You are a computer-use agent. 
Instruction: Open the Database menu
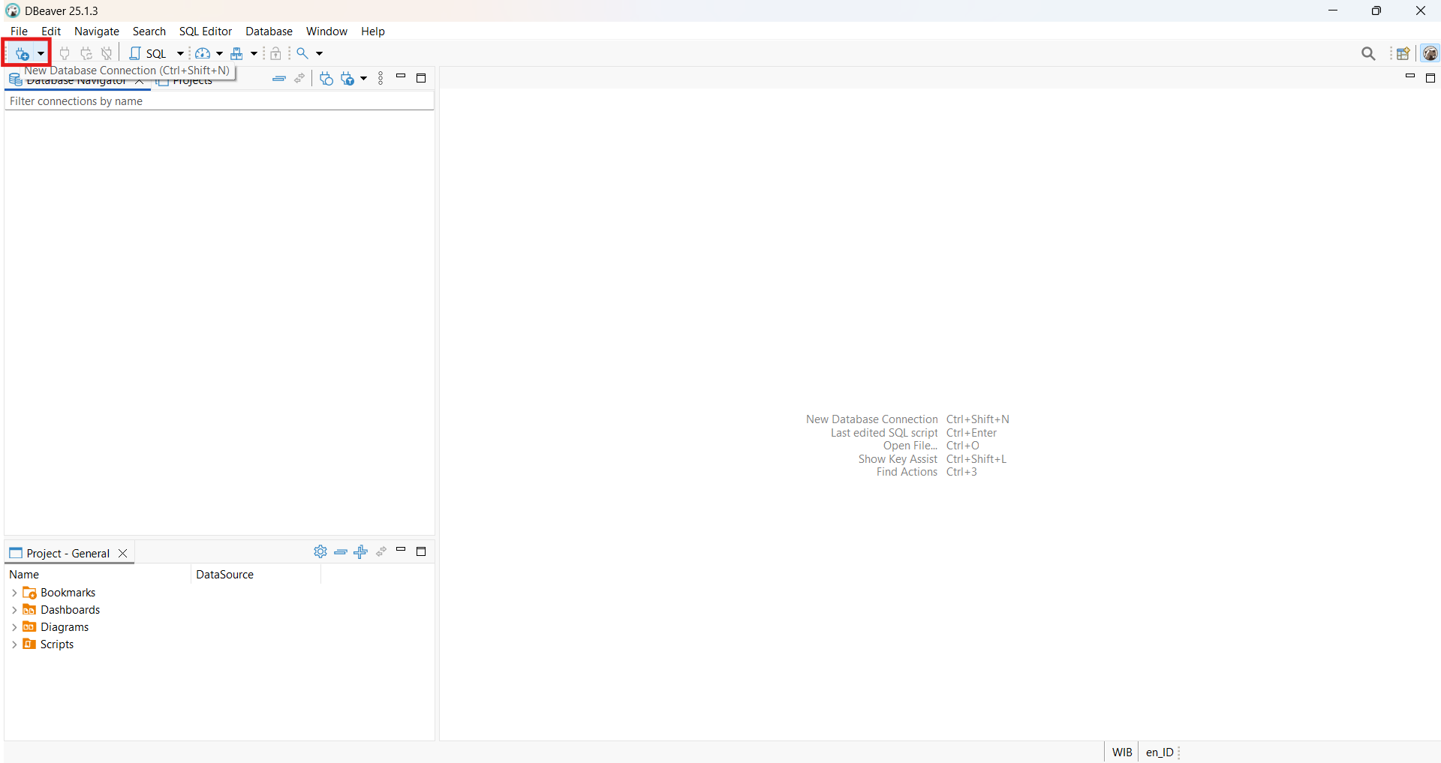pos(269,32)
